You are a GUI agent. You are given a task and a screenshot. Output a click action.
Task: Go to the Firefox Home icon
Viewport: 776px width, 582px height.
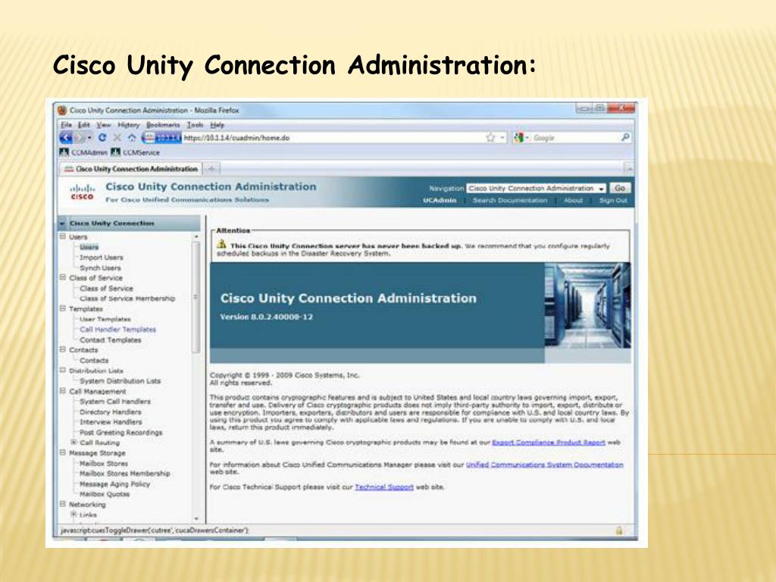(132, 138)
